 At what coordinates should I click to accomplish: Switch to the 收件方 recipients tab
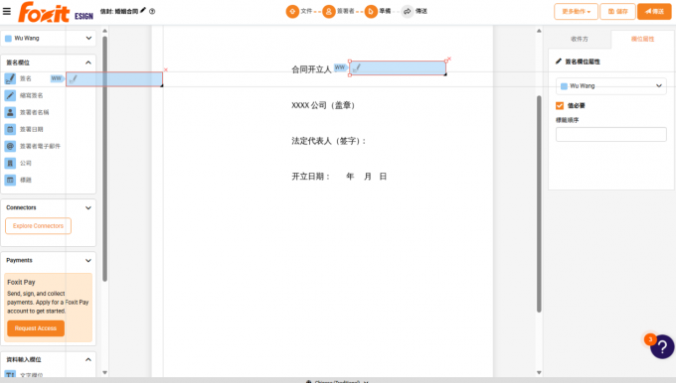click(579, 39)
